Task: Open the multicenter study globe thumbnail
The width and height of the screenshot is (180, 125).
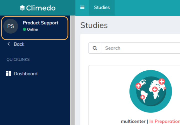Action: click(151, 91)
